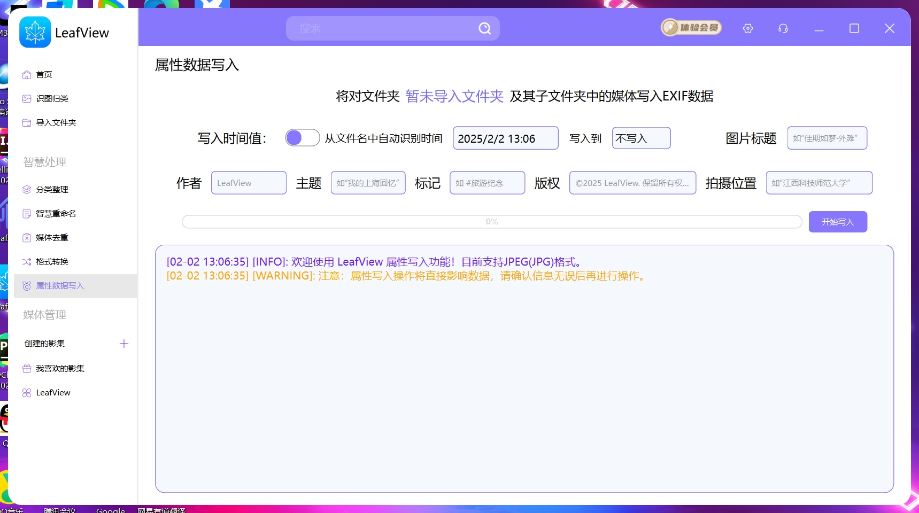Click 腾讯会议 desktop shortcut label
The image size is (919, 513).
(60, 510)
